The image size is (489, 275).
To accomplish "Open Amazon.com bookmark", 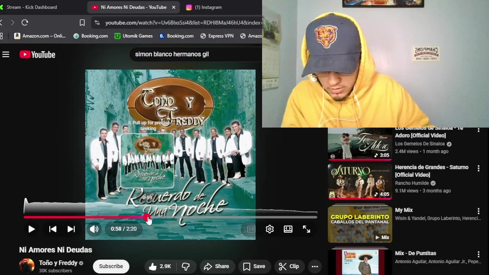I will click(x=40, y=36).
